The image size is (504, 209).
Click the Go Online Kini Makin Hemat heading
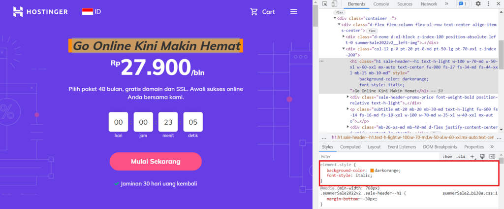coord(156,46)
